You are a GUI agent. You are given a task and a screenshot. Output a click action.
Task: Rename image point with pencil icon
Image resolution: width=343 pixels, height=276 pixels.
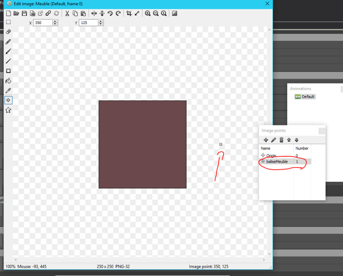pos(274,140)
